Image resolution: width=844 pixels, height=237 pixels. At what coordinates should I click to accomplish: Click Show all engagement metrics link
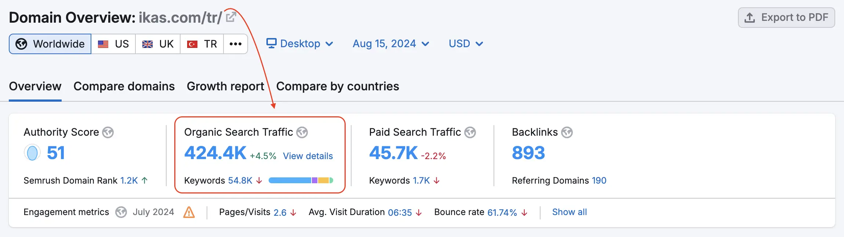pos(570,212)
